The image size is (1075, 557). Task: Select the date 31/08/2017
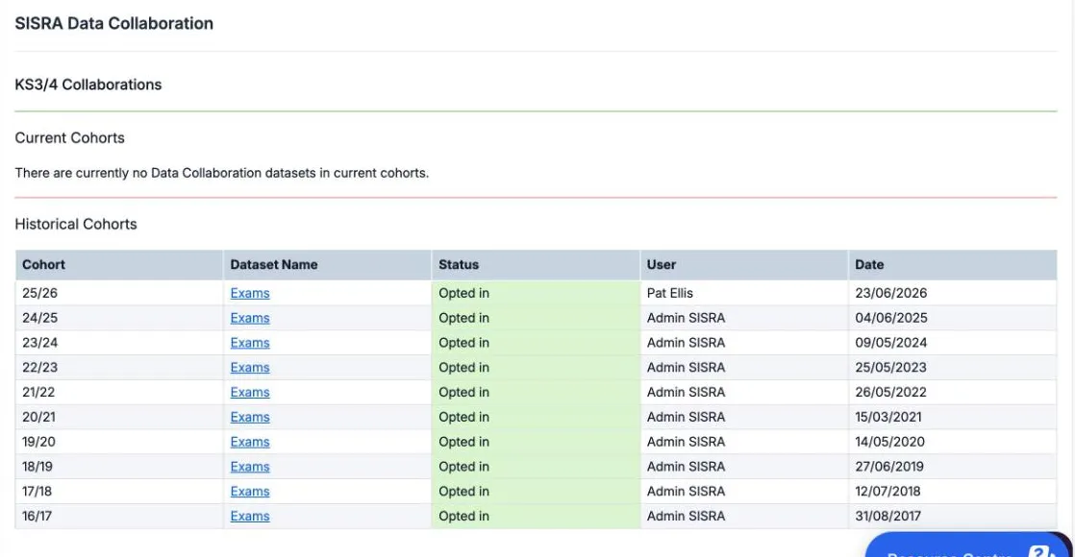887,516
